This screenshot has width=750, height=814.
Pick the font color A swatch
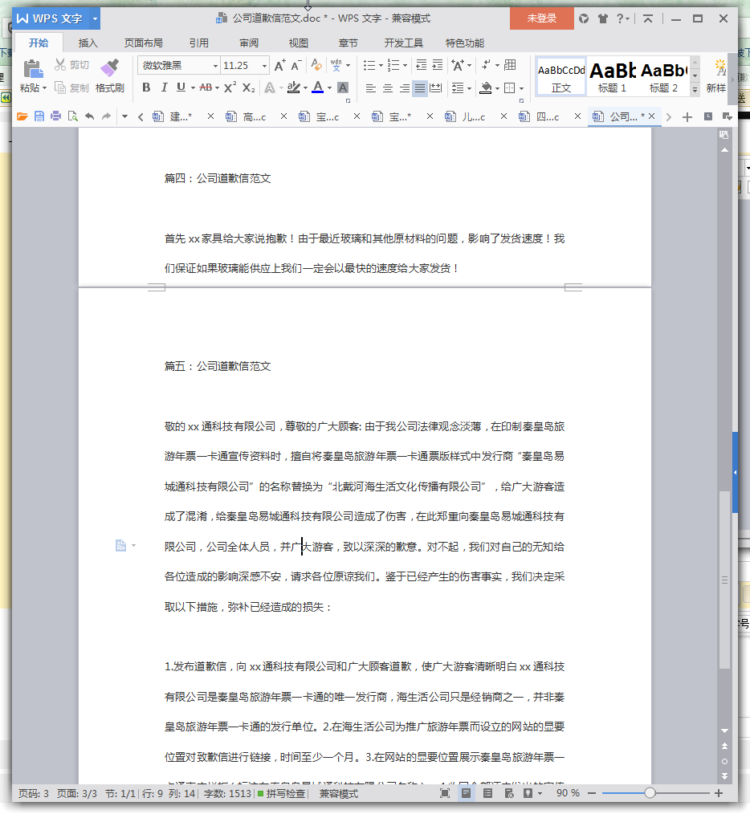318,88
